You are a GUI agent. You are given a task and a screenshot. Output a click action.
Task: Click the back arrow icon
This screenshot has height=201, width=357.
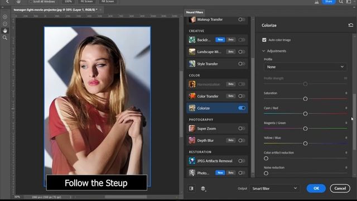tap(7, 2)
